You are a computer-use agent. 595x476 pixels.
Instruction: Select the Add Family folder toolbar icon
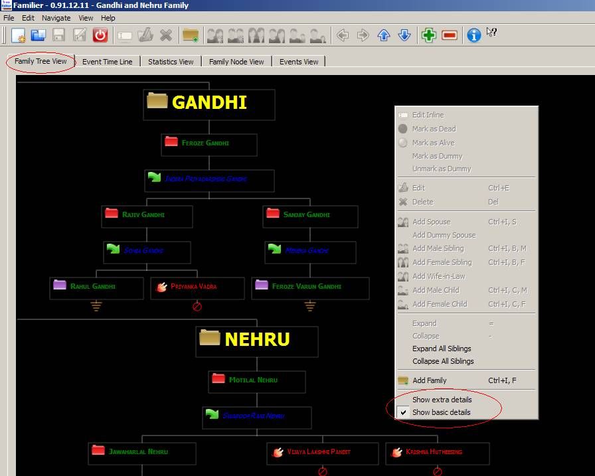pyautogui.click(x=191, y=35)
